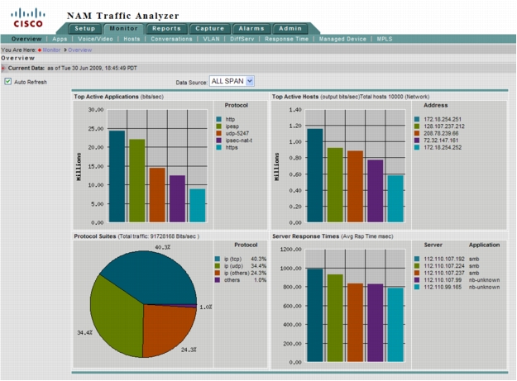Click the ipesp legend color swatch
The height and width of the screenshot is (381, 517).
tap(219, 126)
